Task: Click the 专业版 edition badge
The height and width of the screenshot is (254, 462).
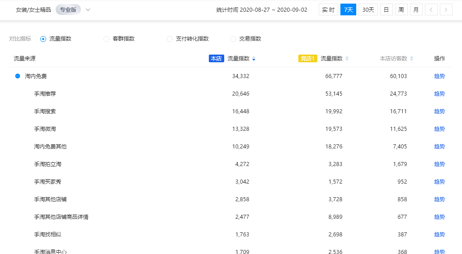Action: [x=68, y=9]
